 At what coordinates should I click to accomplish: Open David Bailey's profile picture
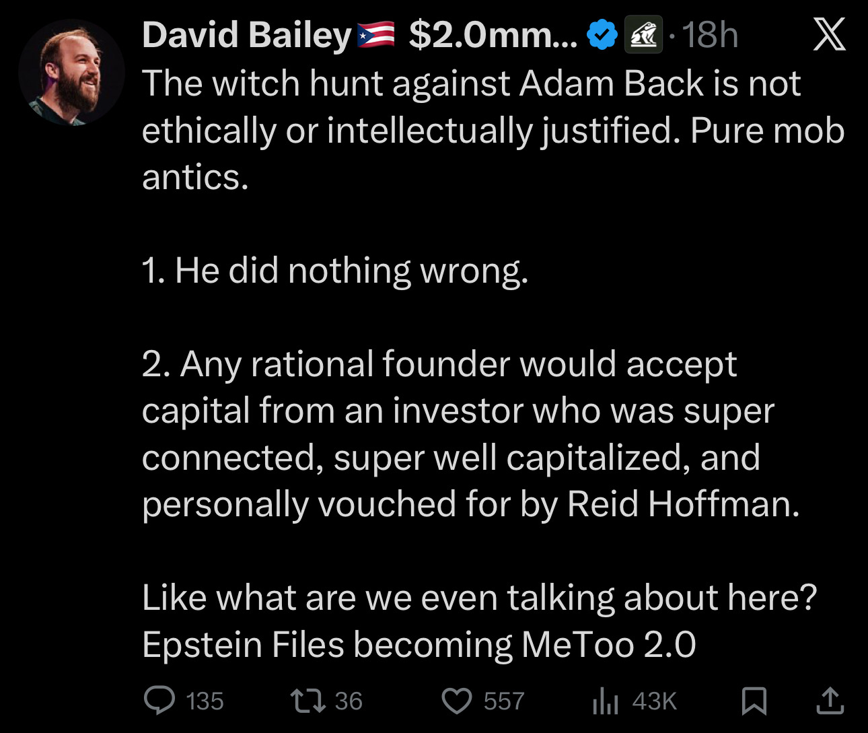pyautogui.click(x=71, y=73)
